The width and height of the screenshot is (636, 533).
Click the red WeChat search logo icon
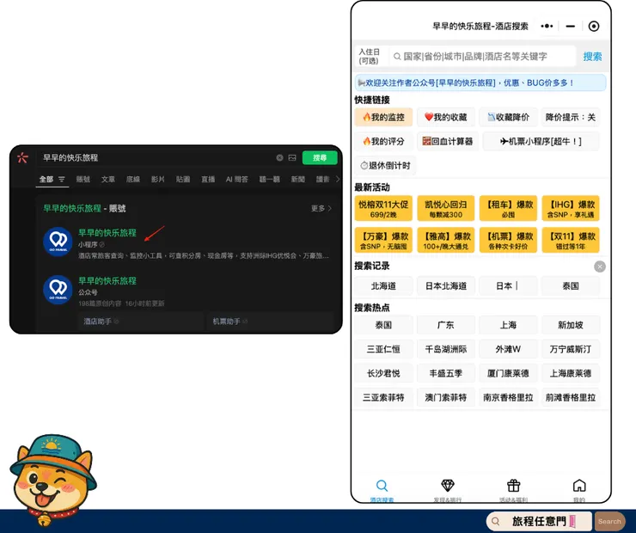(22, 157)
